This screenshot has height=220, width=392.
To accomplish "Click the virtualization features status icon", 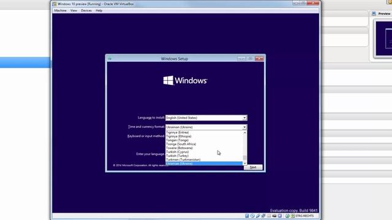I will pyautogui.click(x=279, y=216).
